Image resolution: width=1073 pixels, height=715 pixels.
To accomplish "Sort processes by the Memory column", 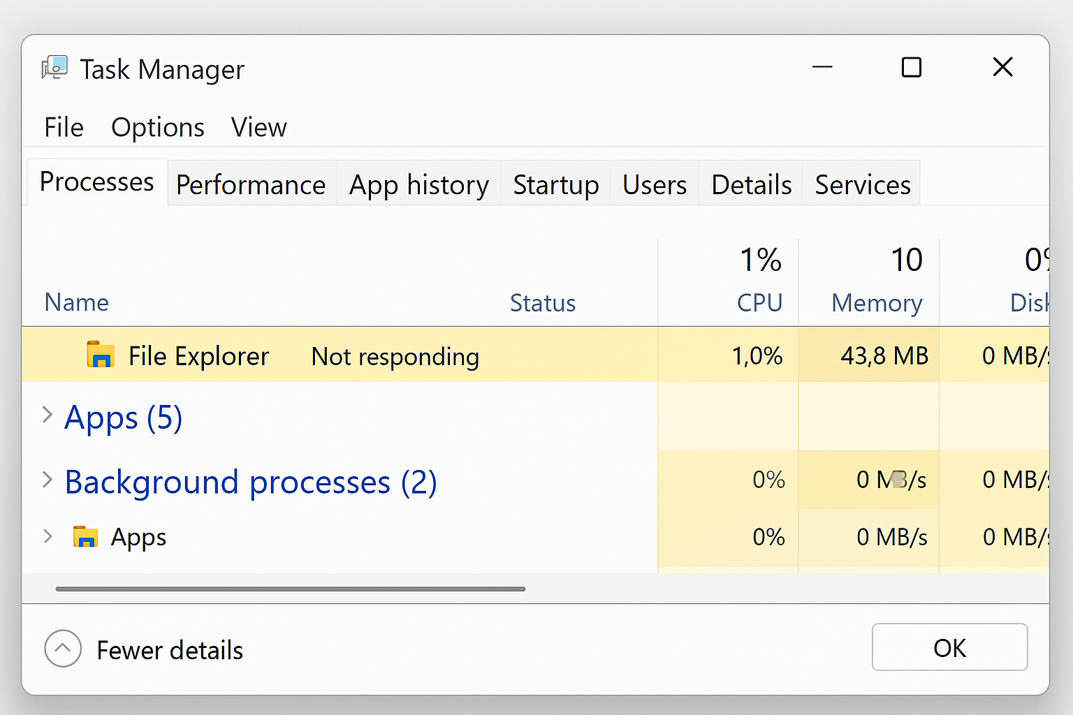I will 877,303.
